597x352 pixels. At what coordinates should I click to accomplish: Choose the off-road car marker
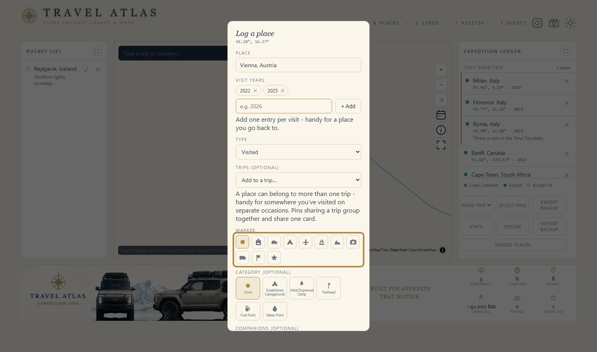click(274, 242)
